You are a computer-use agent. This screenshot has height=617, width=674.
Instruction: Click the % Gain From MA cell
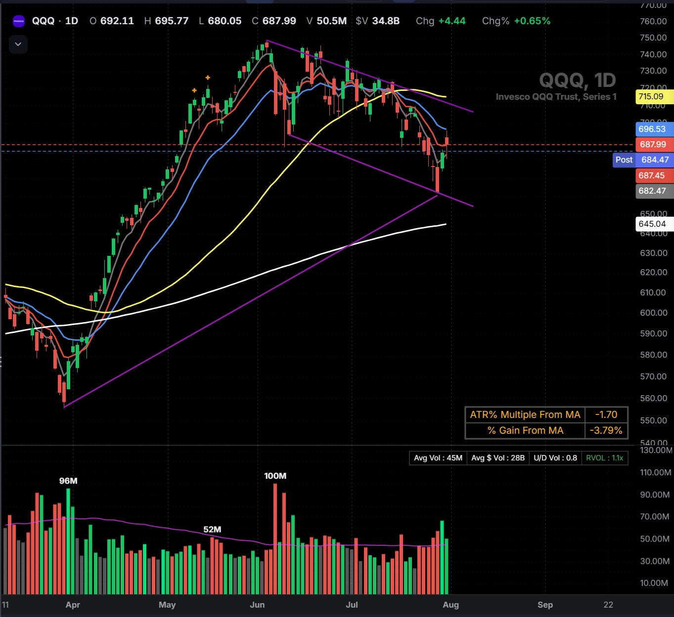[x=525, y=431]
